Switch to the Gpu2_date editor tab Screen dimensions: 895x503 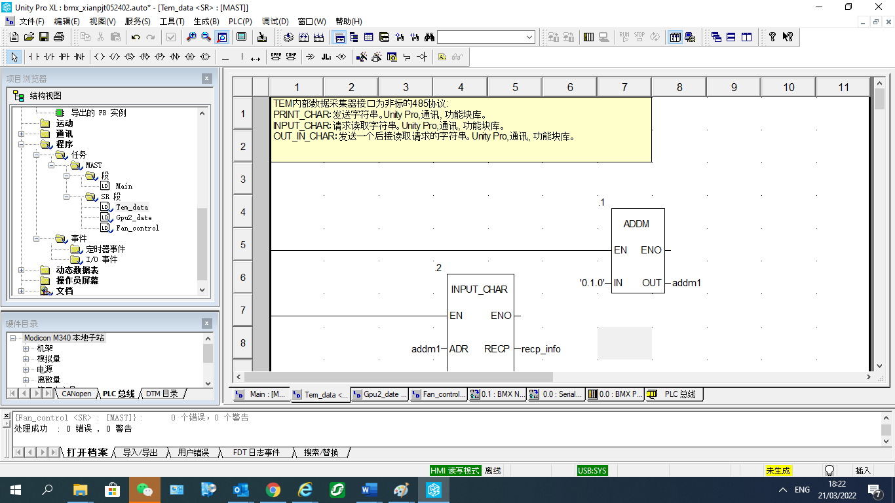point(381,394)
